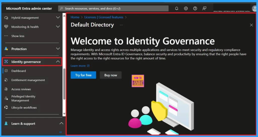Click the search magnifier icon
The height and width of the screenshot is (137, 258).
[x=61, y=8]
